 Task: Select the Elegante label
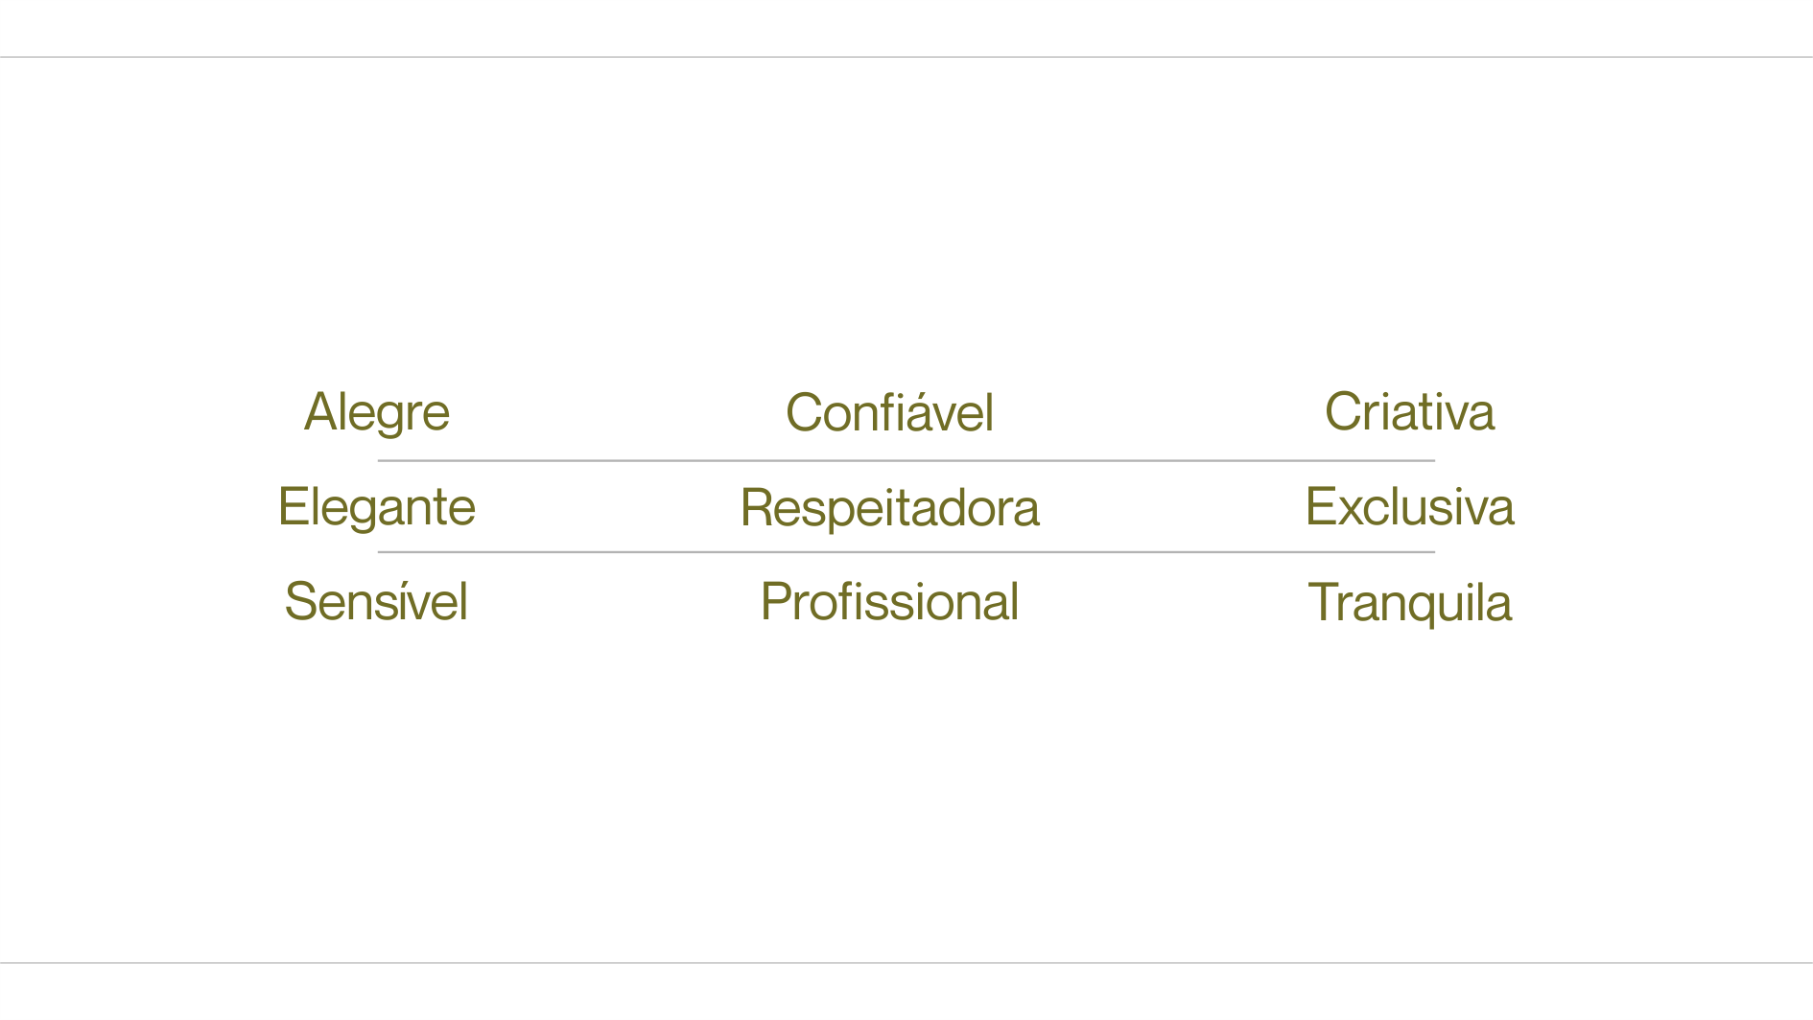pyautogui.click(x=376, y=508)
